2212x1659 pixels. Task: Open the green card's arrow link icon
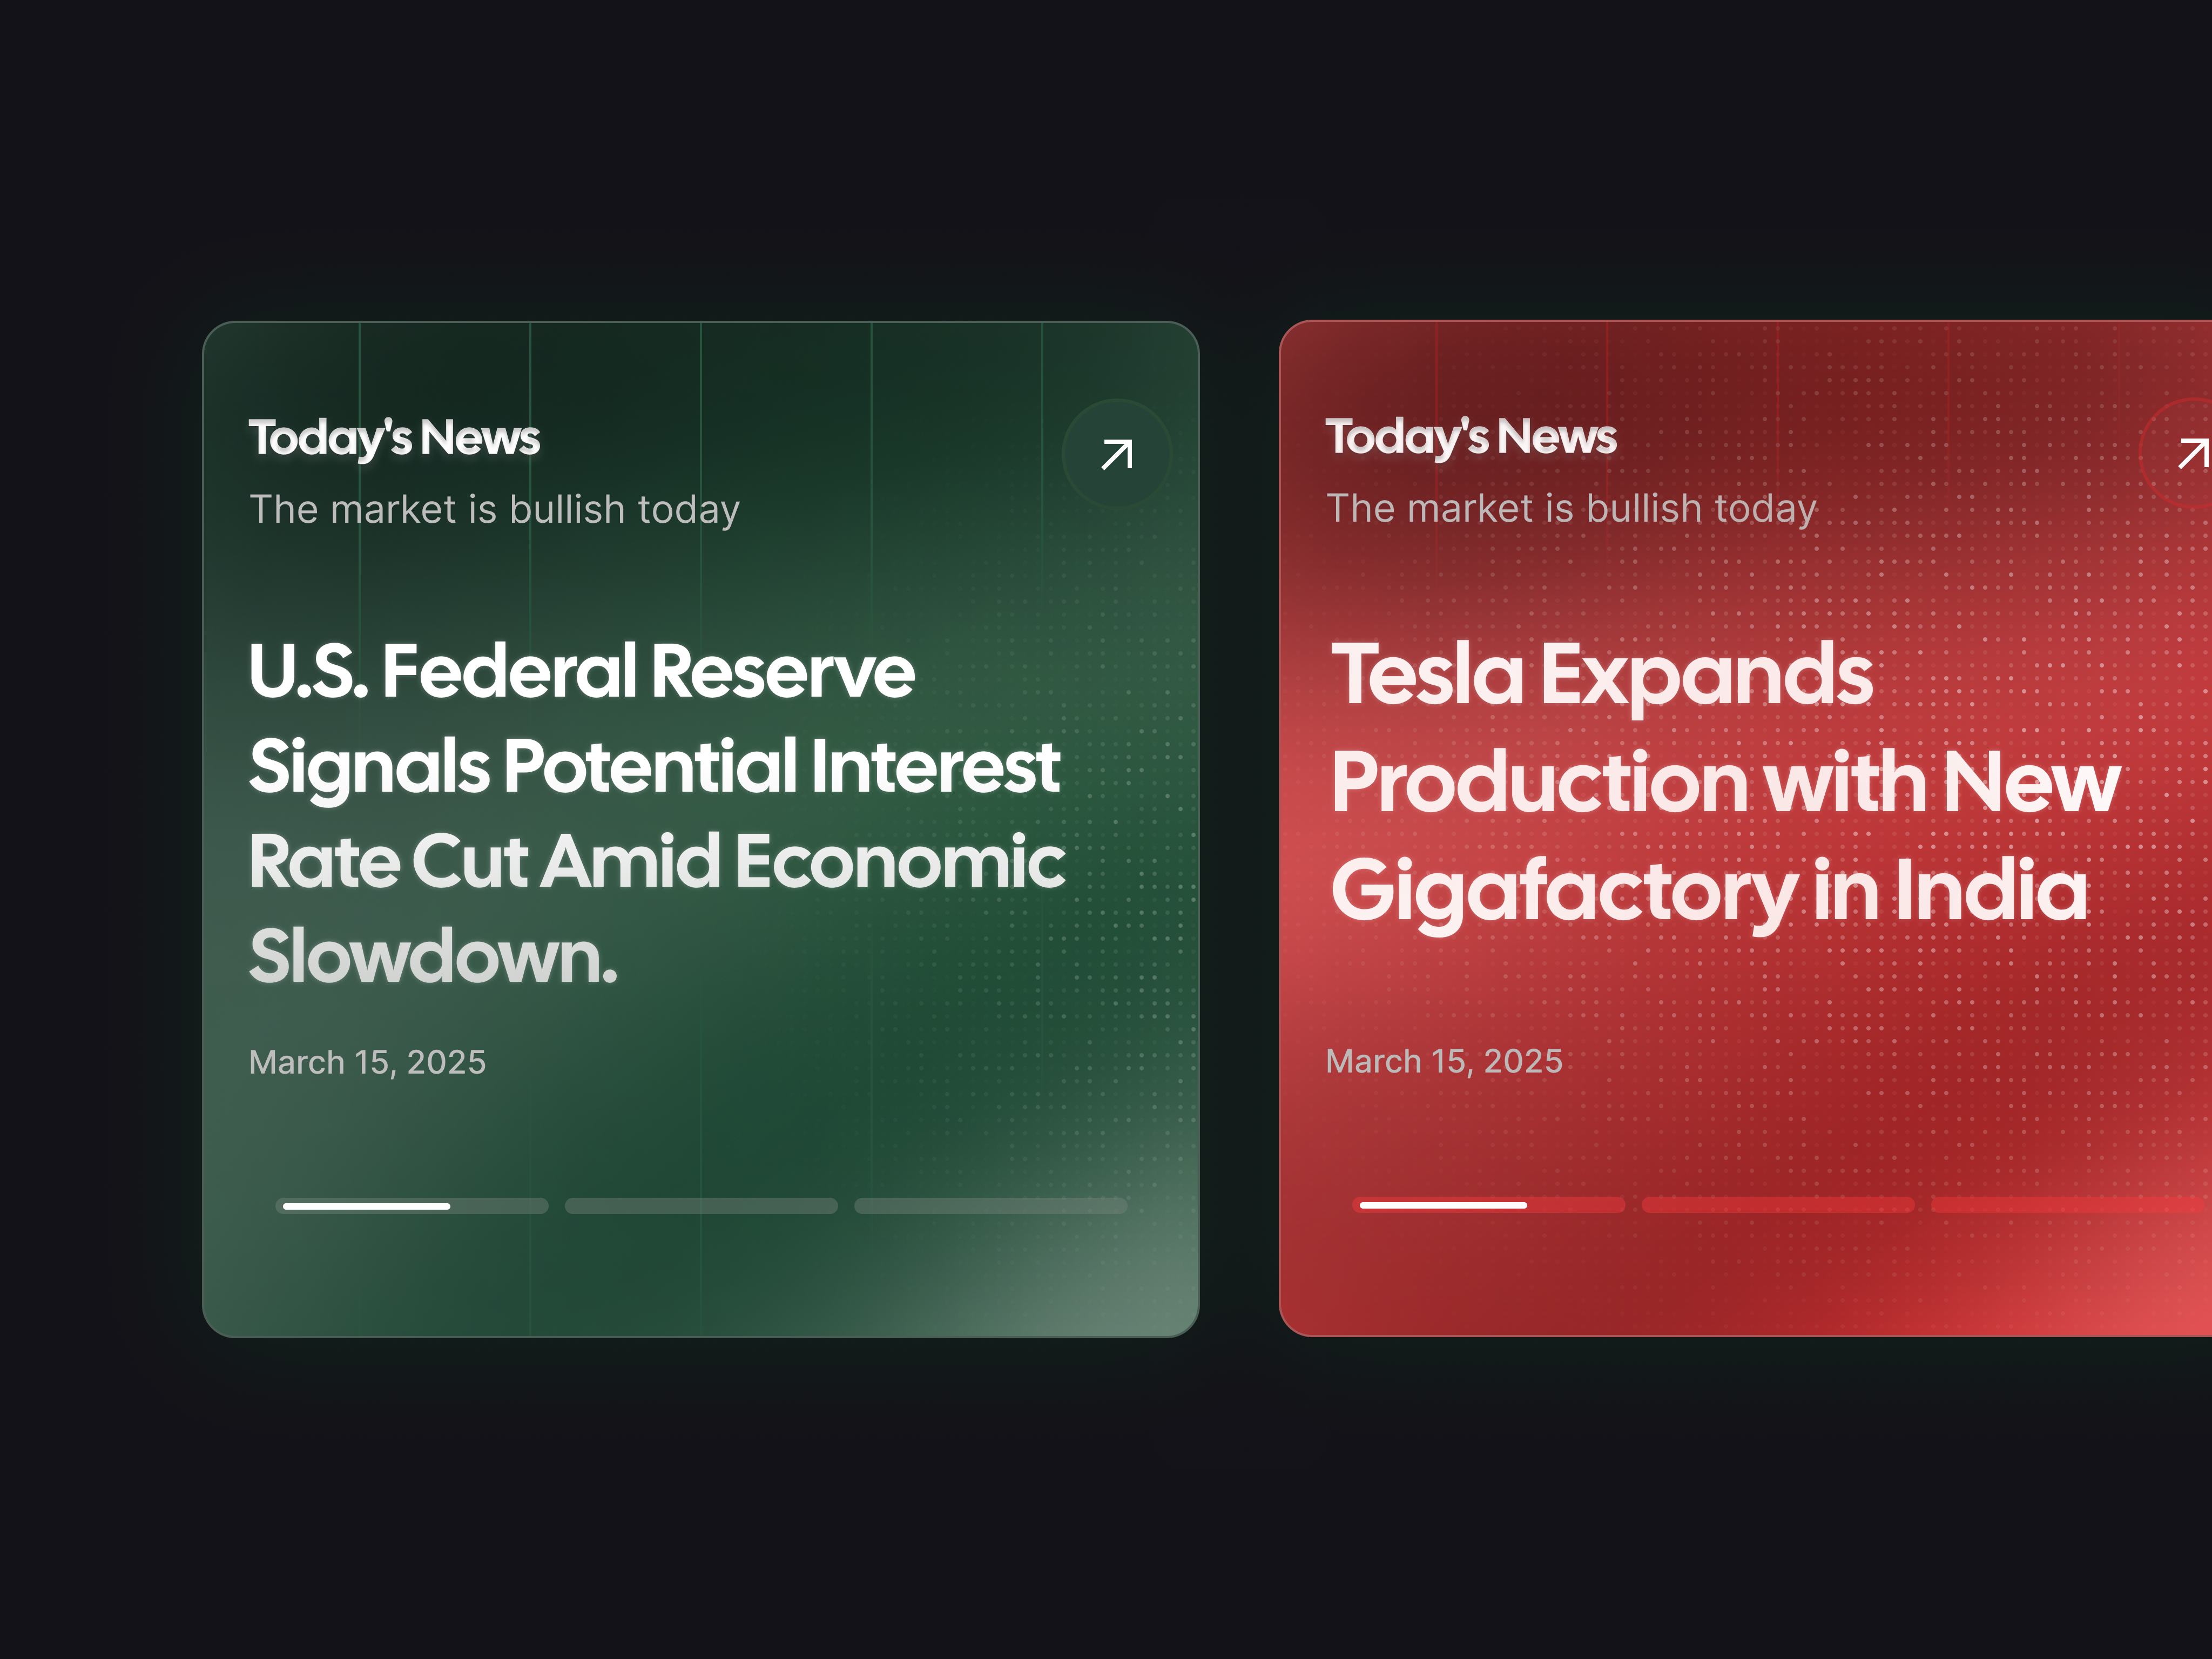pos(1116,454)
